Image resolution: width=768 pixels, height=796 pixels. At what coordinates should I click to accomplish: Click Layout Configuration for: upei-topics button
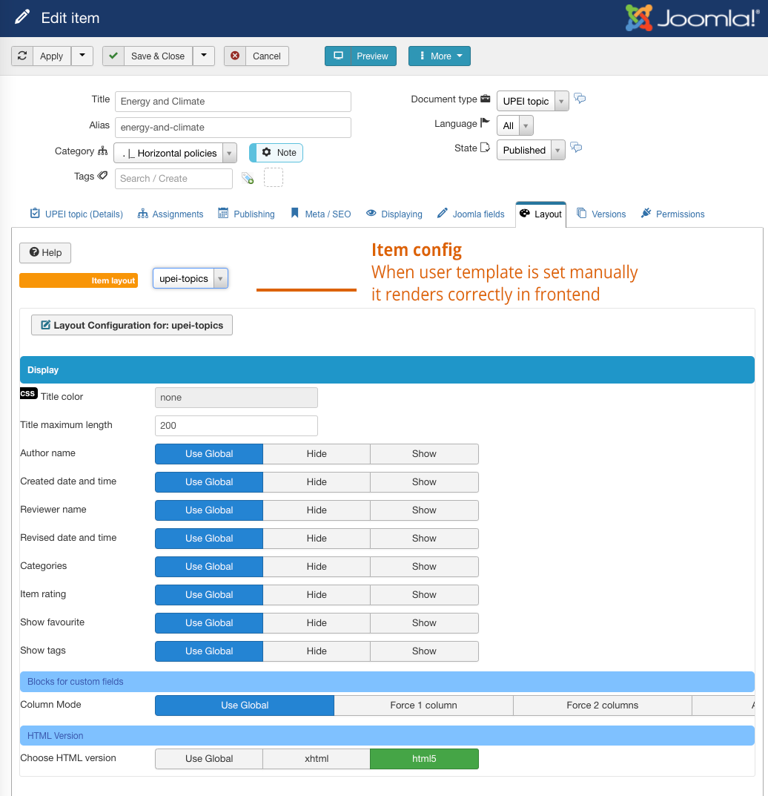[x=132, y=325]
